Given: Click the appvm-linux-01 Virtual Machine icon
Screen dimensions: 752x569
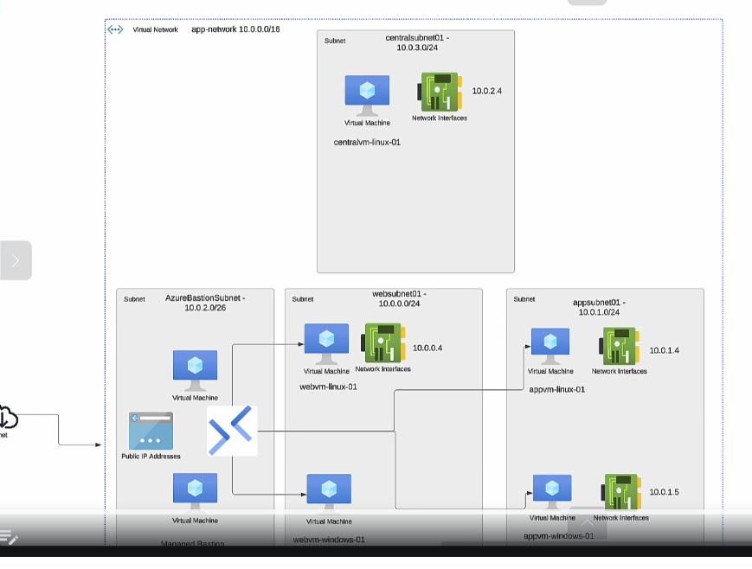Looking at the screenshot, I should point(550,346).
